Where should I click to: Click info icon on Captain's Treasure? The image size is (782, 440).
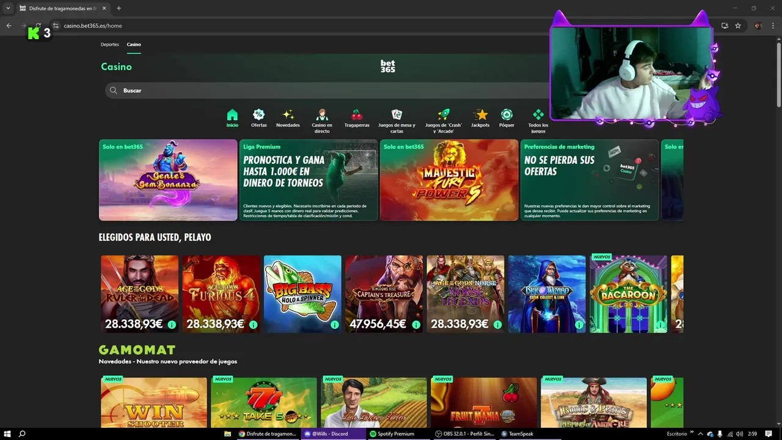pos(416,324)
